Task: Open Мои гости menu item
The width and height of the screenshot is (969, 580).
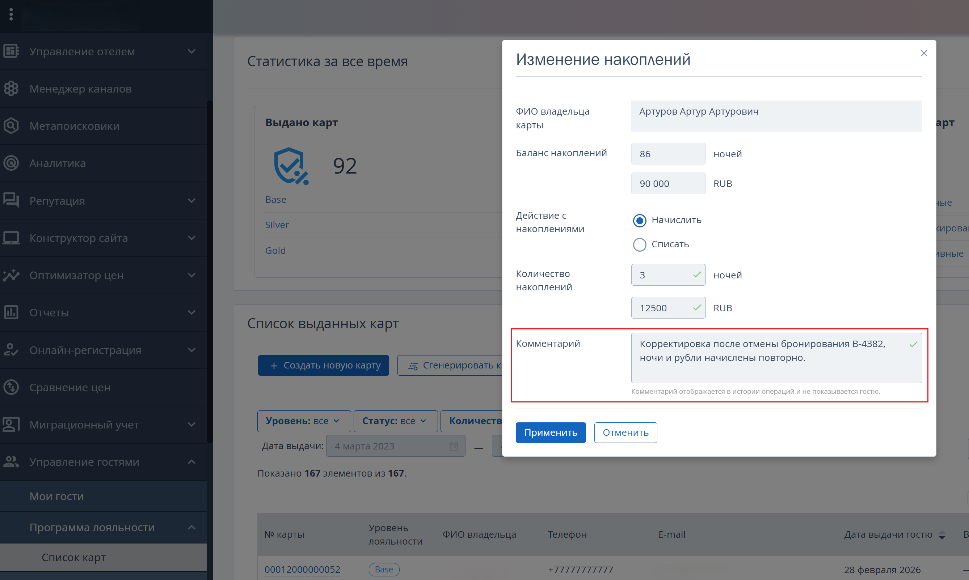Action: coord(57,496)
